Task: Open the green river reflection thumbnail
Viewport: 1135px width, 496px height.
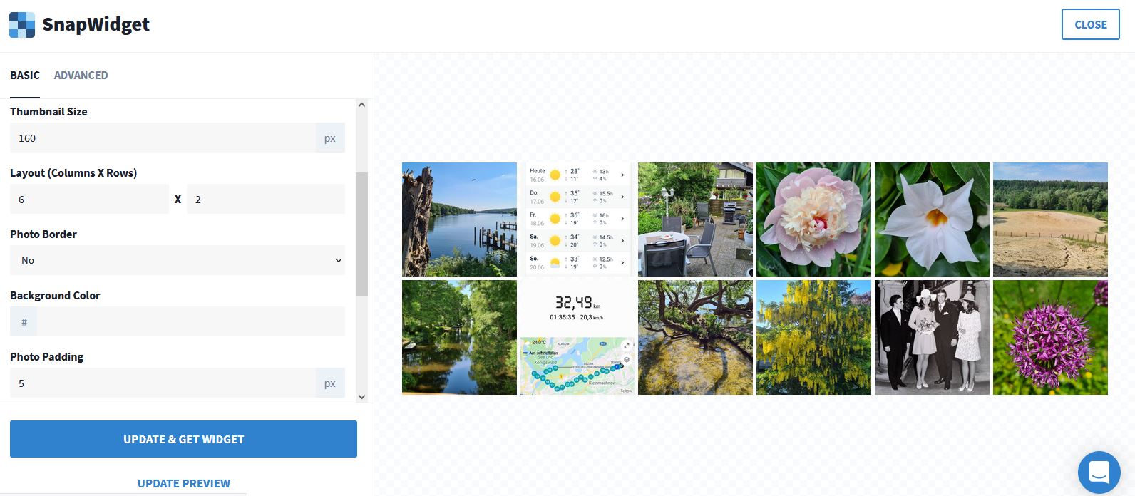Action: (x=459, y=337)
